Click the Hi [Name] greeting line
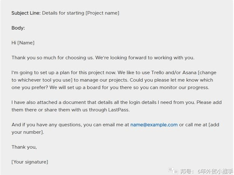Screen dimensions: 234x175 [23, 43]
